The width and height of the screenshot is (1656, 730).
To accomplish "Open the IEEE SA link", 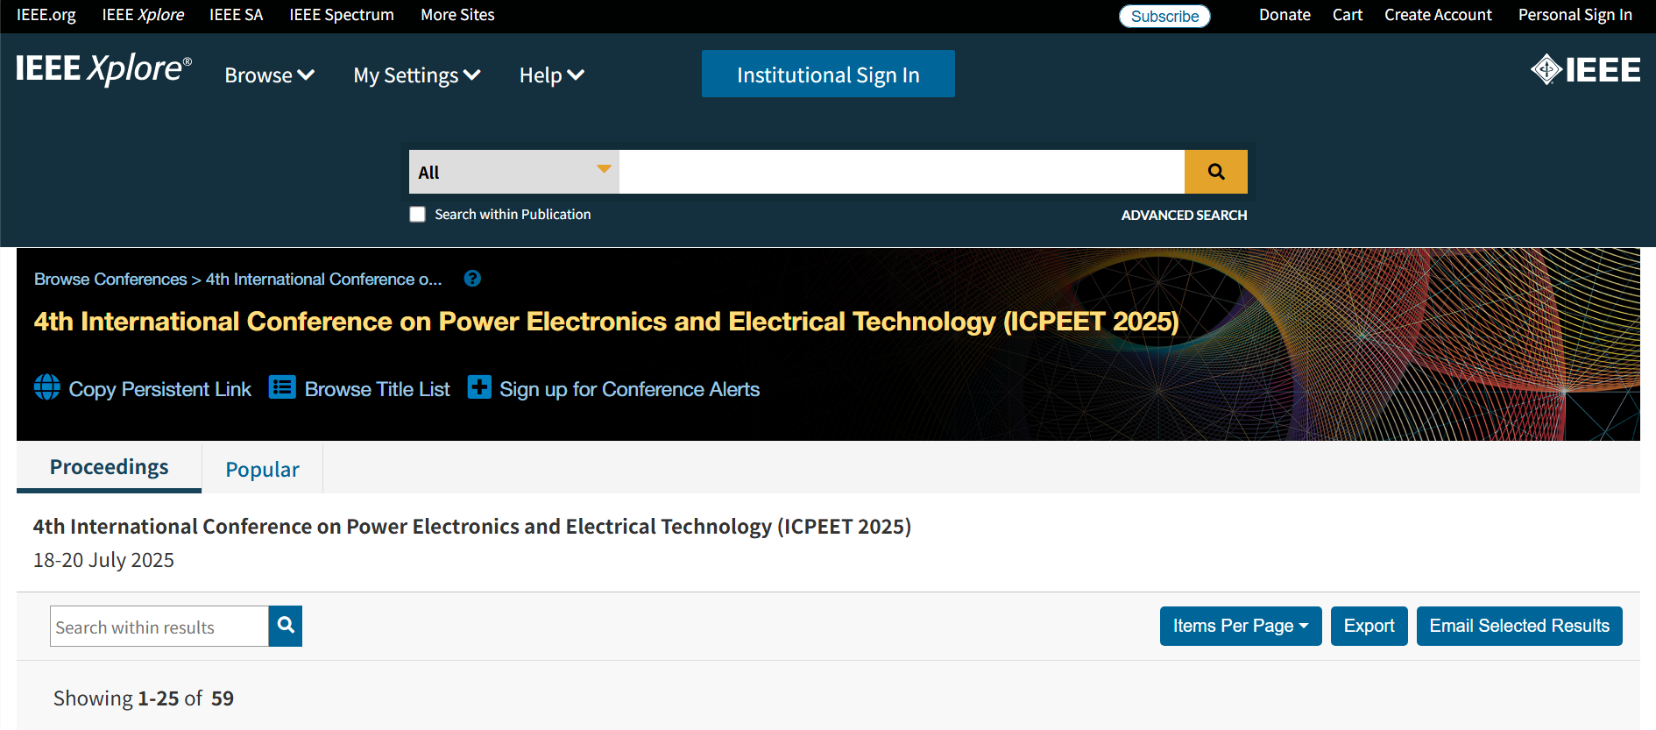I will [x=237, y=15].
